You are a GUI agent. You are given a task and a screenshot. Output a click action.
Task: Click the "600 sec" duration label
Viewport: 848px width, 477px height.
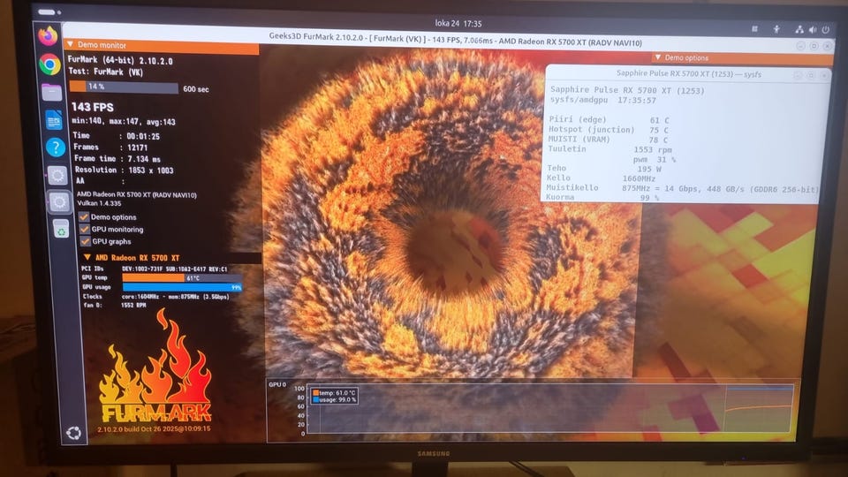tap(196, 89)
